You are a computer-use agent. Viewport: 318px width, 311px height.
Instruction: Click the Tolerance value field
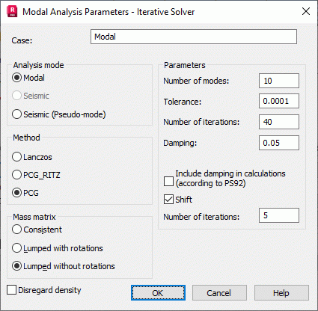coord(279,101)
